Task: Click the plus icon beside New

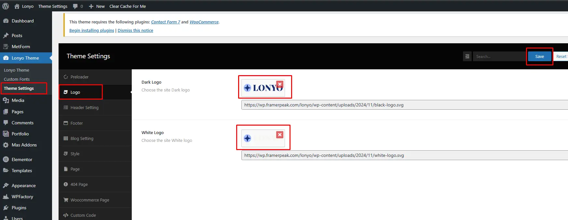Action: (91, 6)
